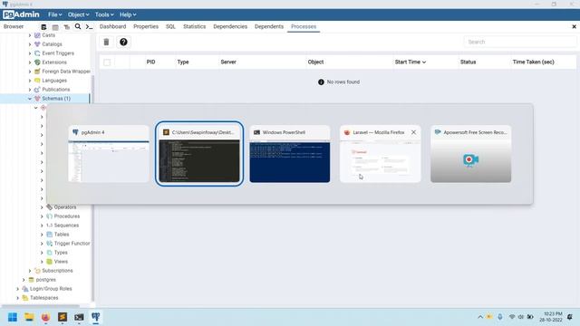Click the Status column header
This screenshot has width=580, height=326.
468,62
